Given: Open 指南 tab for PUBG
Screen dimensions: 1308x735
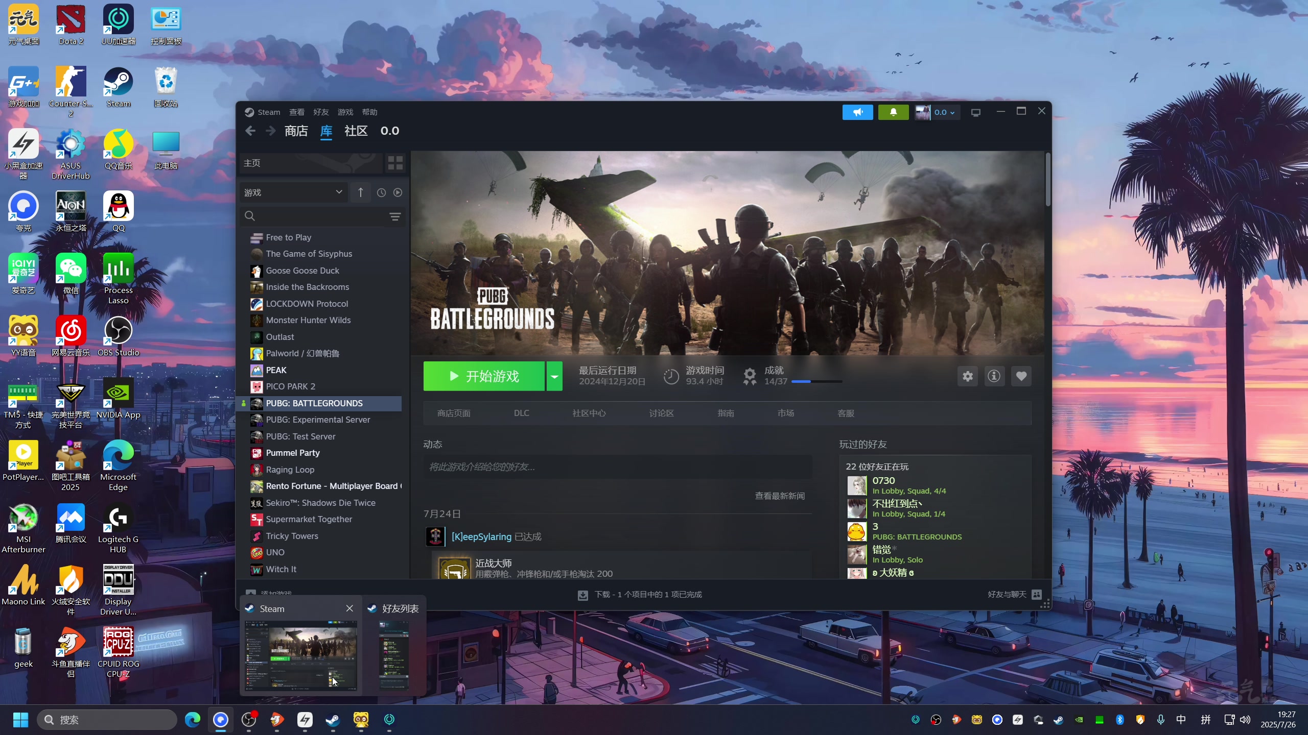Looking at the screenshot, I should point(726,413).
